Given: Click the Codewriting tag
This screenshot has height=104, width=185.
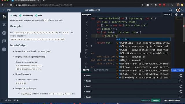Looking at the screenshot, I should (26, 16).
